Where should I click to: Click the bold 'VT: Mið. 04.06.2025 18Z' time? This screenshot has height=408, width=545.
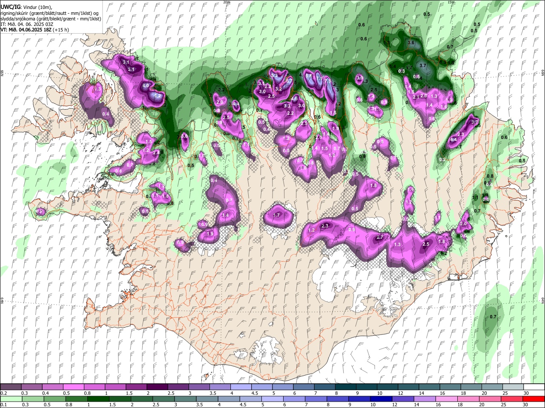[25, 30]
